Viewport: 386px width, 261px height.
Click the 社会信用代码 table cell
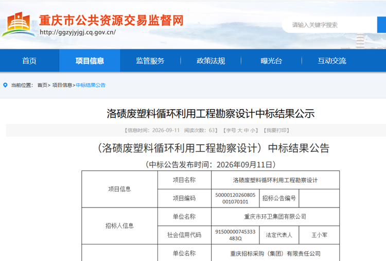point(184,235)
